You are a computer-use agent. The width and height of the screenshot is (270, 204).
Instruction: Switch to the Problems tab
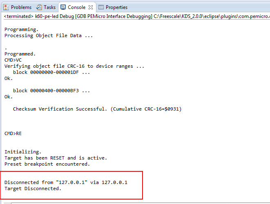click(21, 7)
